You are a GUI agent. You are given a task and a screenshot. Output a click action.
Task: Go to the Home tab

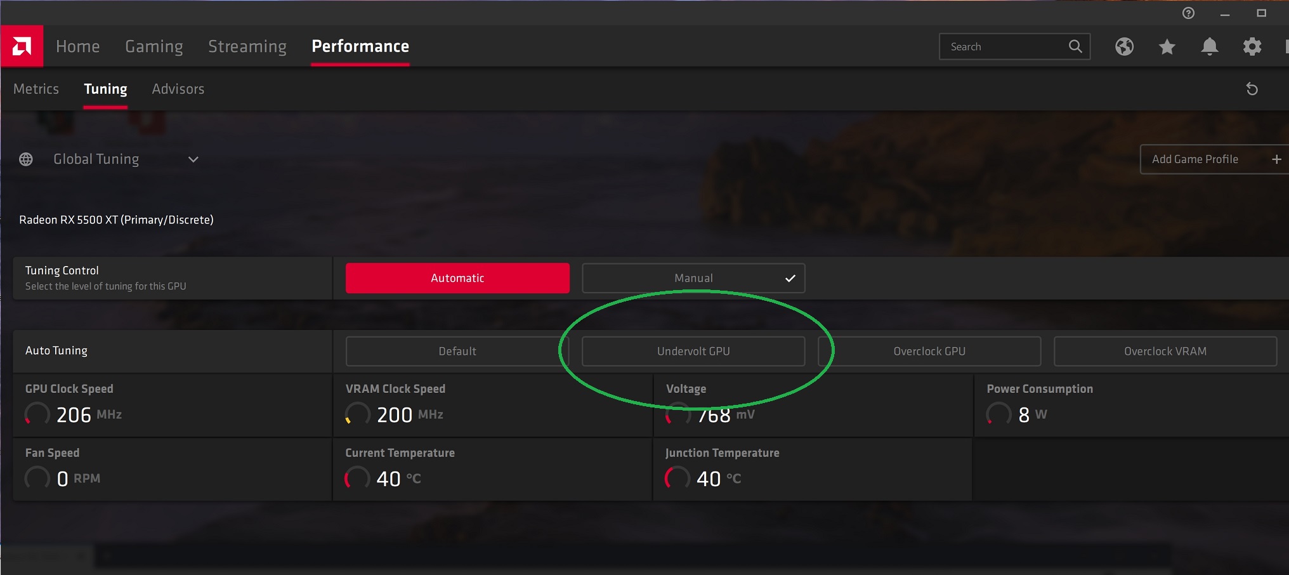78,46
